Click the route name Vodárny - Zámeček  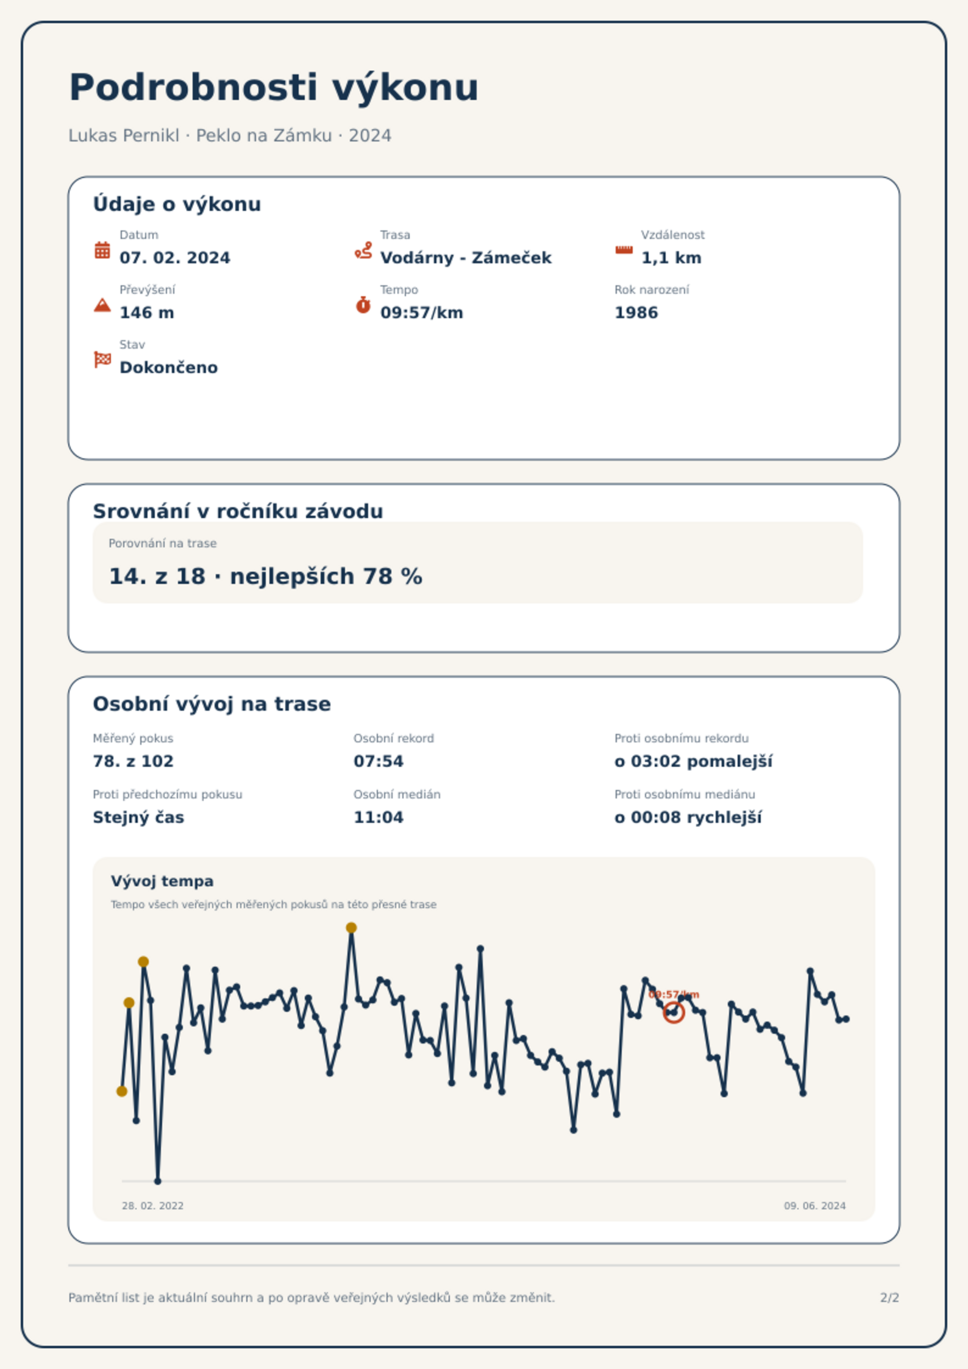pos(466,258)
